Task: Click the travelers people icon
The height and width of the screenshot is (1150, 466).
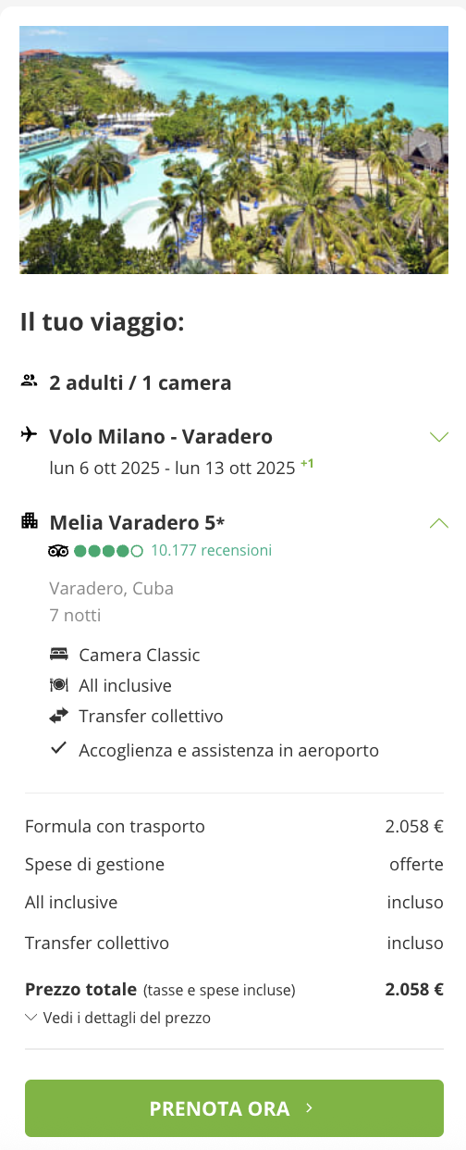Action: 29,381
